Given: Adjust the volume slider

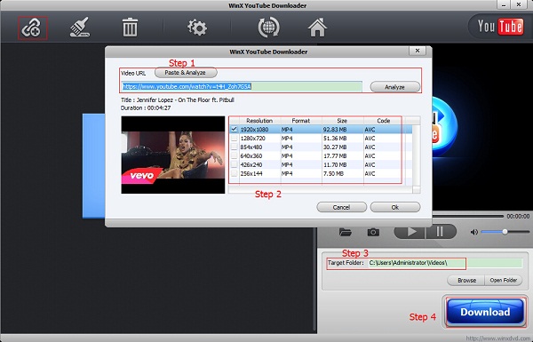Looking at the screenshot, I should 505,232.
